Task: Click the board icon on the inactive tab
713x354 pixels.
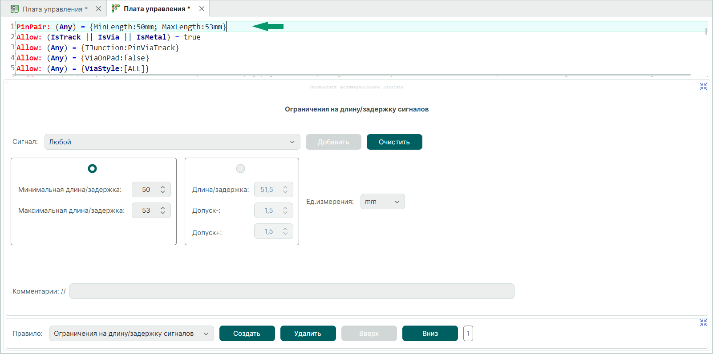Action: click(15, 9)
